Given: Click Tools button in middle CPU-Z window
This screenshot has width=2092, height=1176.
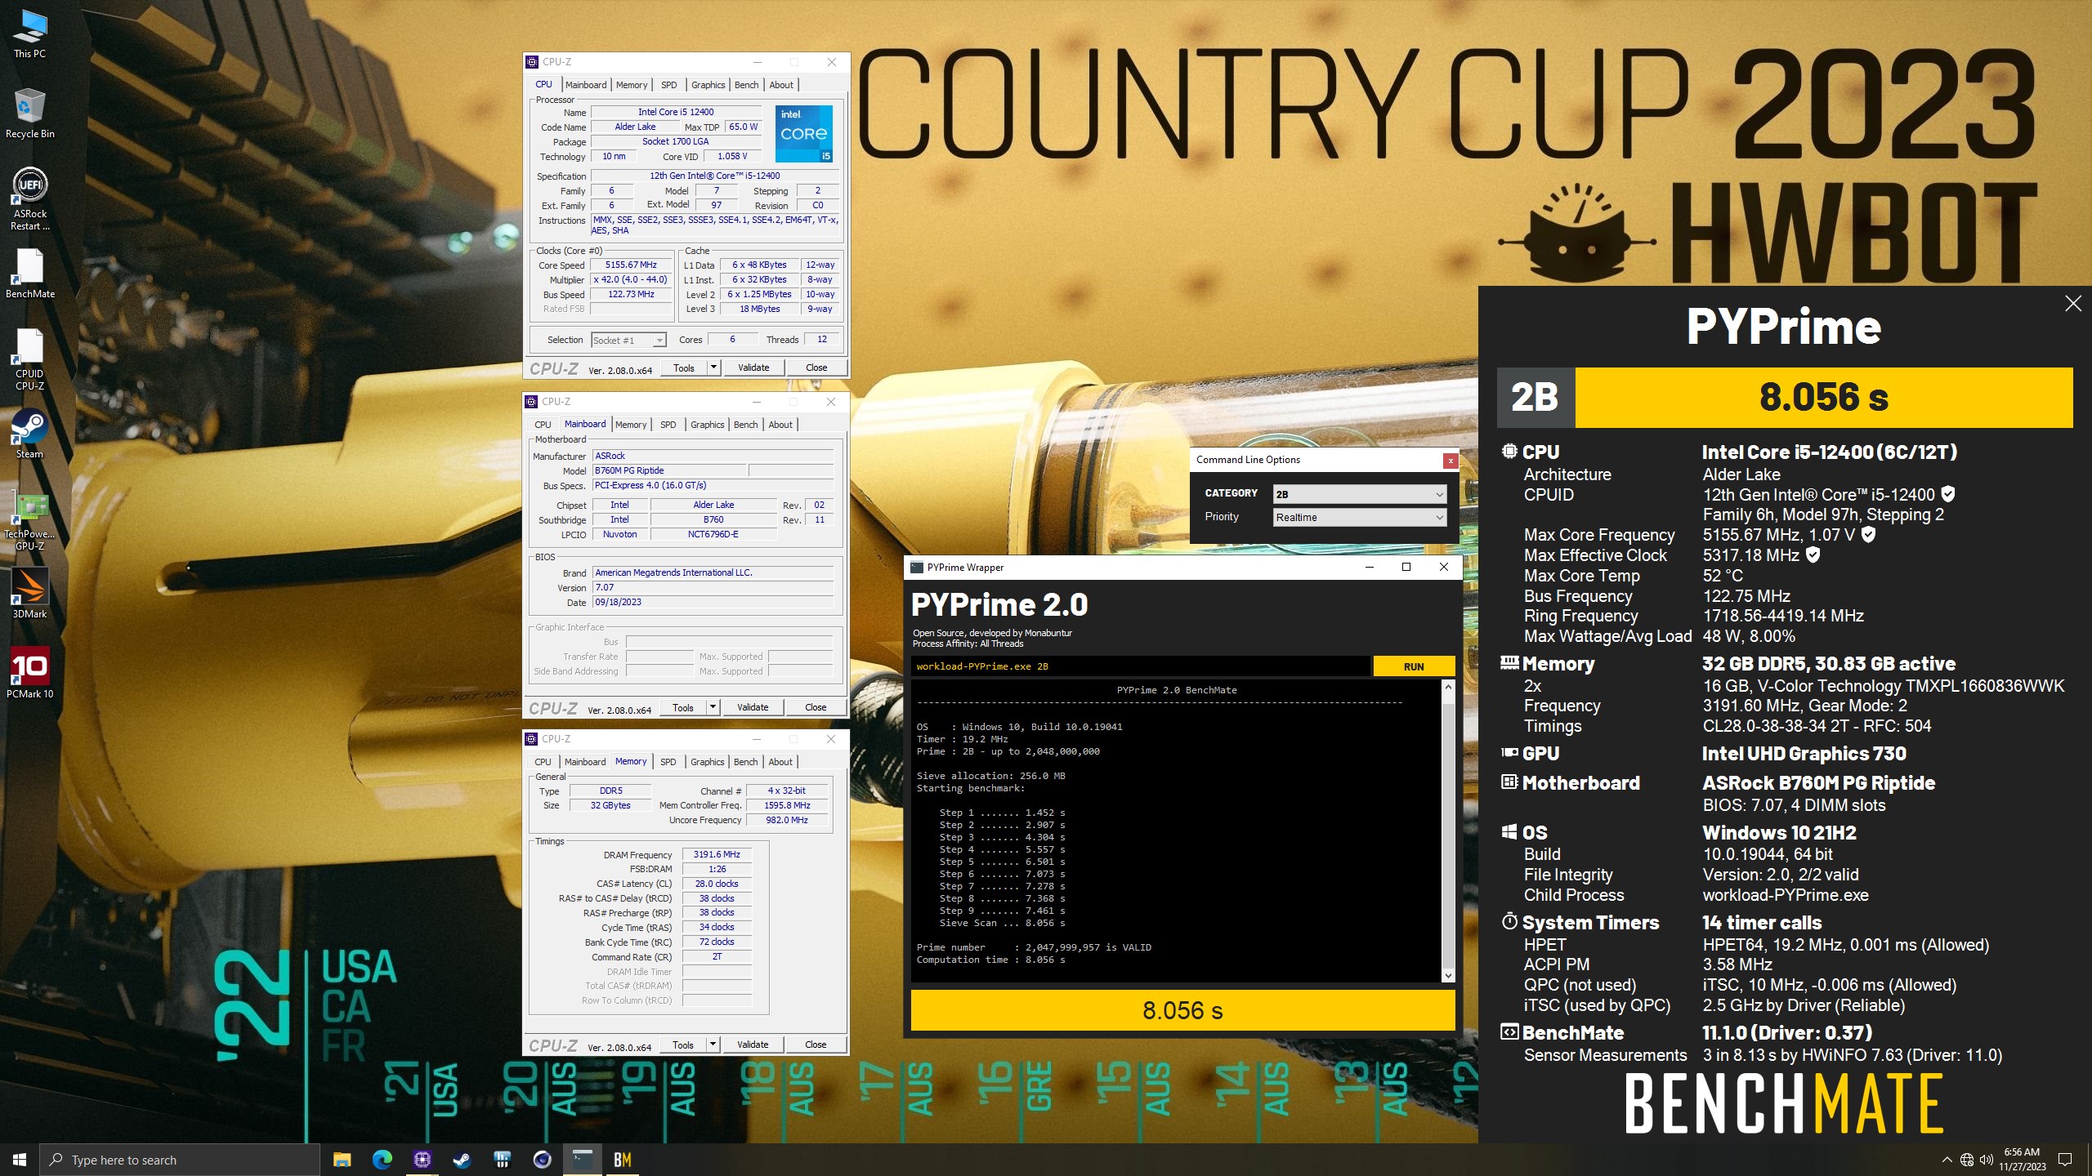Looking at the screenshot, I should pos(683,707).
